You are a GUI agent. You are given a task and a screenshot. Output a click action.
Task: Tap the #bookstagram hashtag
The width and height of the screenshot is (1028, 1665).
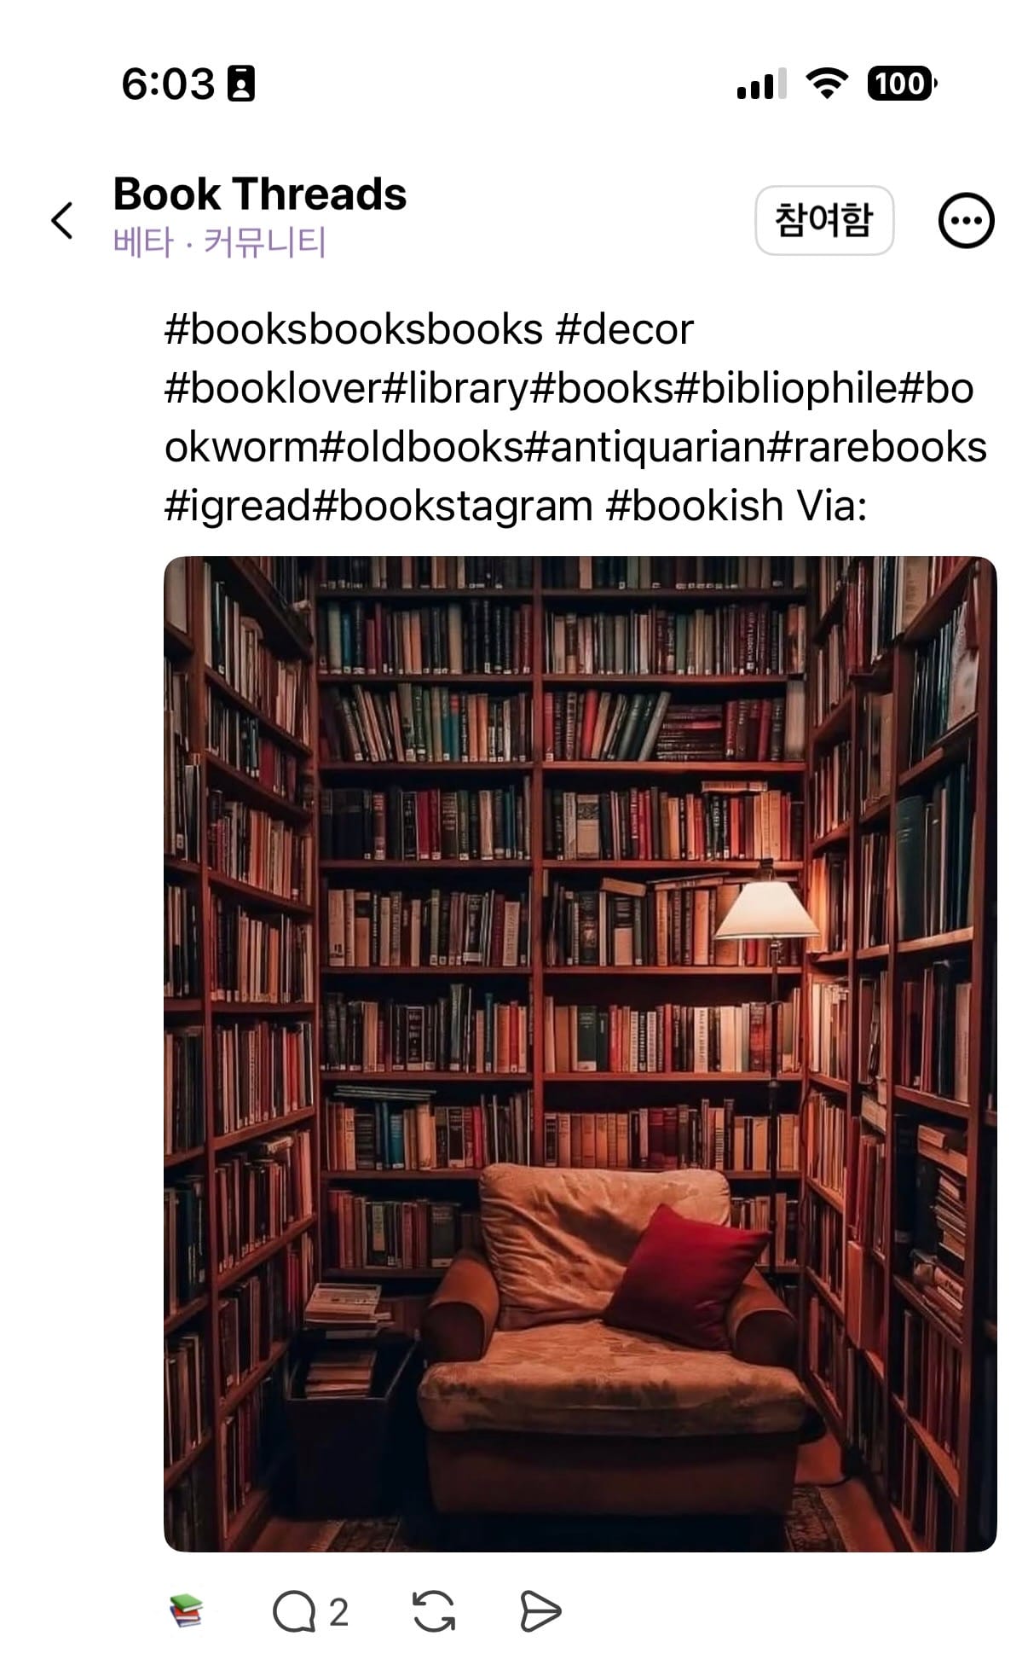(453, 506)
